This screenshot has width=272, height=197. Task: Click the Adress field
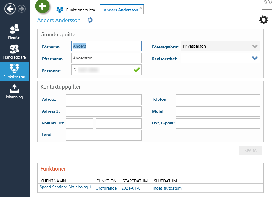pos(104,100)
